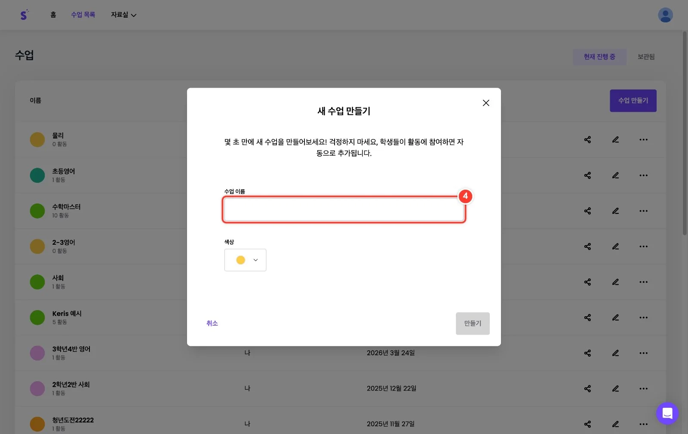This screenshot has width=688, height=434.
Task: Close the 새 수업 만들기 dialog
Action: click(486, 103)
